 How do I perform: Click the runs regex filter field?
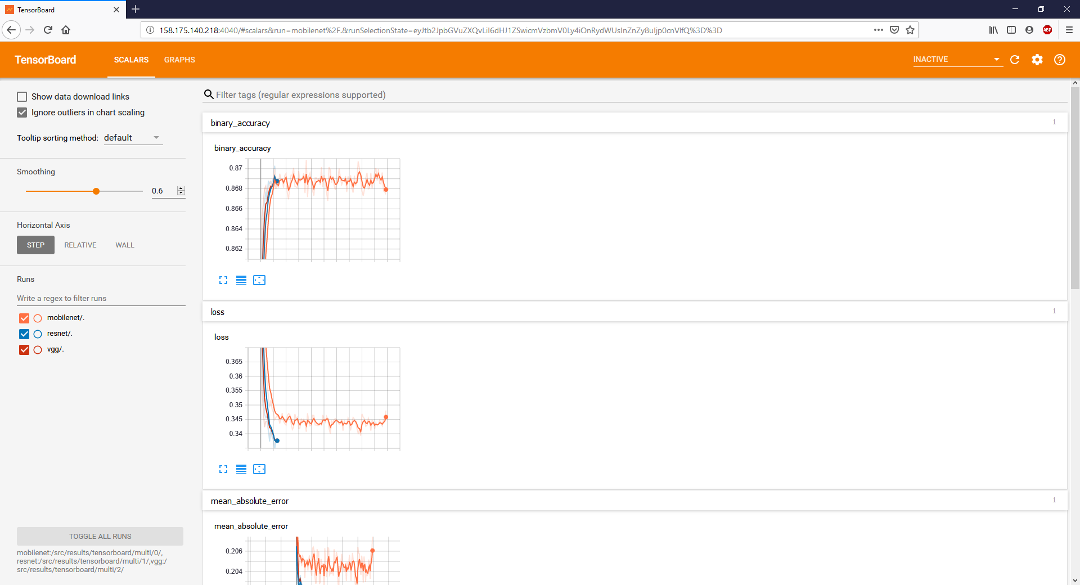click(101, 298)
